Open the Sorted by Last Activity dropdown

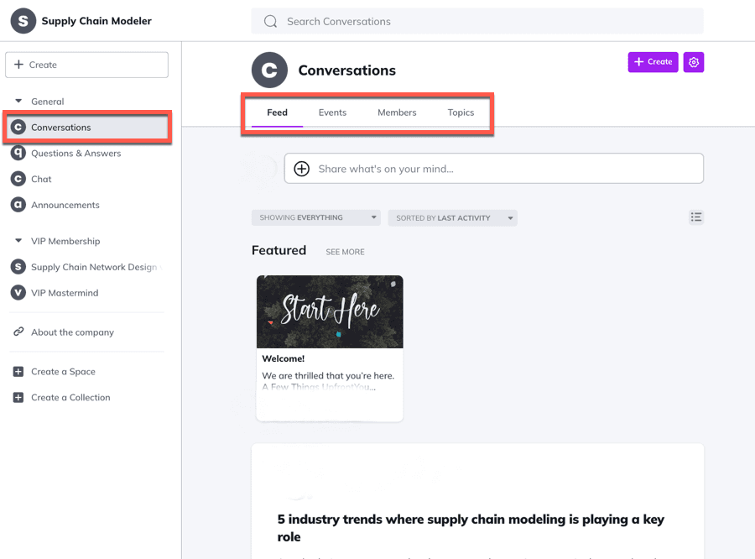451,218
